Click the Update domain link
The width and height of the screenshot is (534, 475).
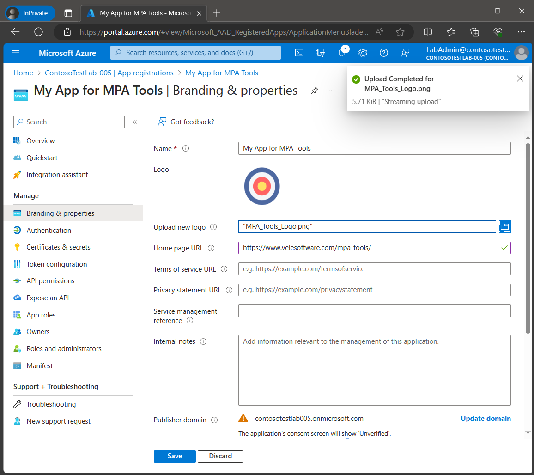pyautogui.click(x=485, y=419)
